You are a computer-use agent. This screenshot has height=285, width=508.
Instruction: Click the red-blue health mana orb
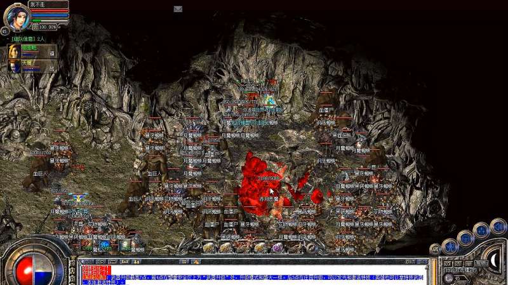click(34, 271)
